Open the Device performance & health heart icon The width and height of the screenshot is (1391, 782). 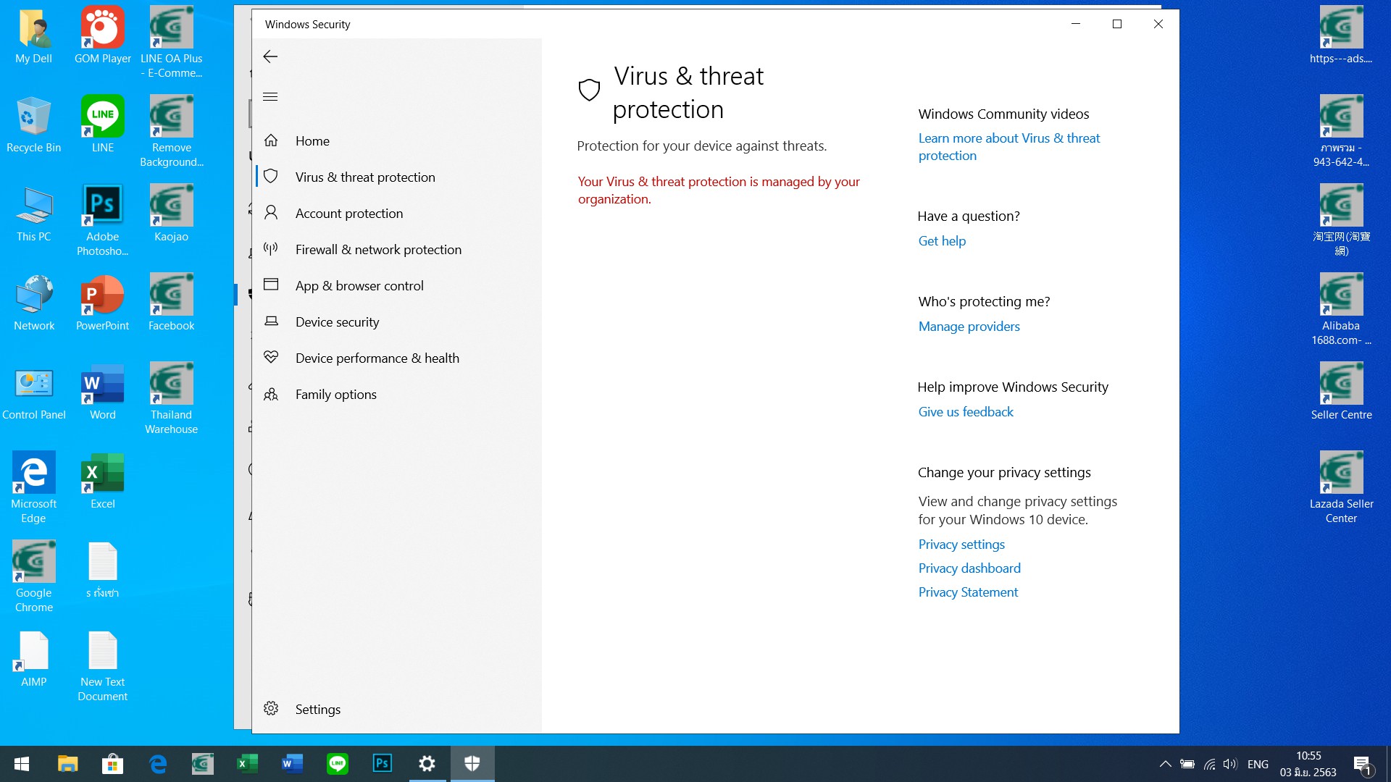click(271, 357)
